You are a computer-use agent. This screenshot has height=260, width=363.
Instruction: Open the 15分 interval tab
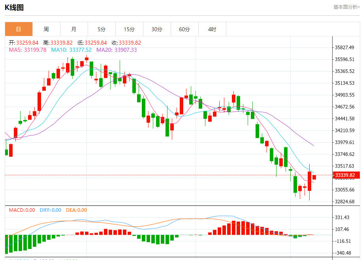click(129, 29)
